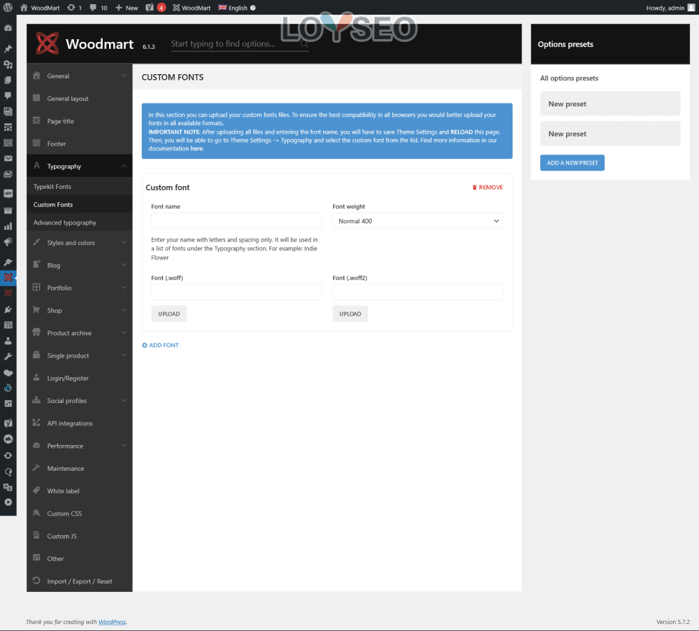Click the search magnifier icon in Woodmart header
699x631 pixels.
[304, 44]
